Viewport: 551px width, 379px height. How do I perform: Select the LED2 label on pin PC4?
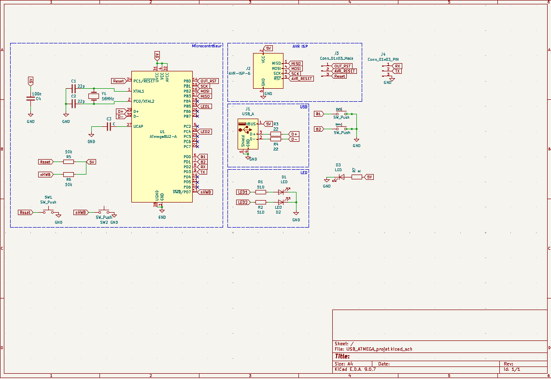click(x=205, y=132)
